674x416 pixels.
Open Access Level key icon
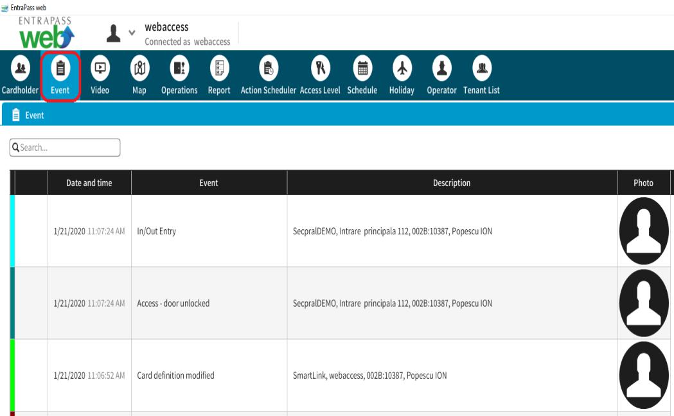pos(320,68)
